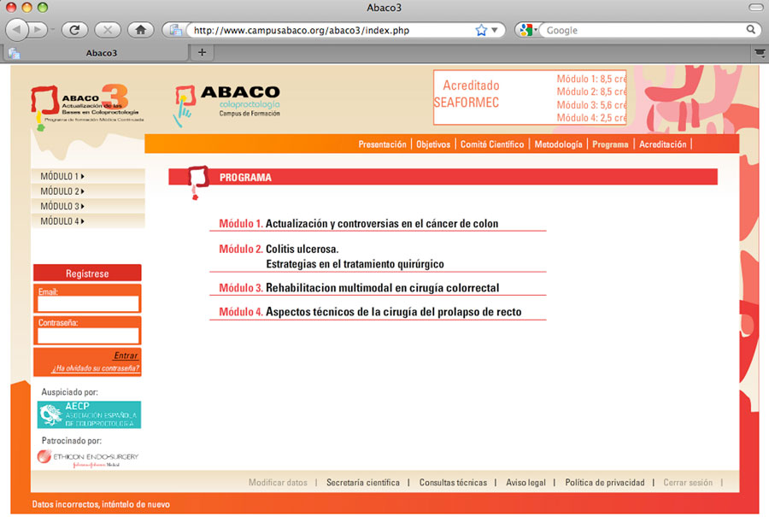
Task: Click the 'Módulo 1: 8,5 cré' accreditation line
Action: (x=591, y=79)
